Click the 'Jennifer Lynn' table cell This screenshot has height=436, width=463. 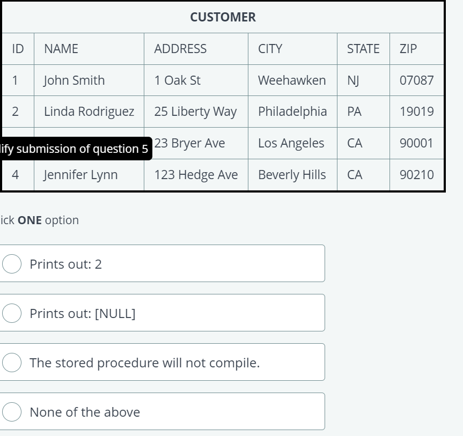click(x=89, y=175)
